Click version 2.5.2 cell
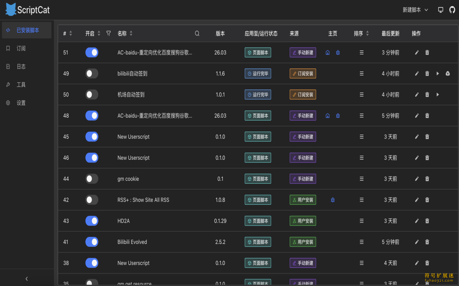 [x=220, y=242]
